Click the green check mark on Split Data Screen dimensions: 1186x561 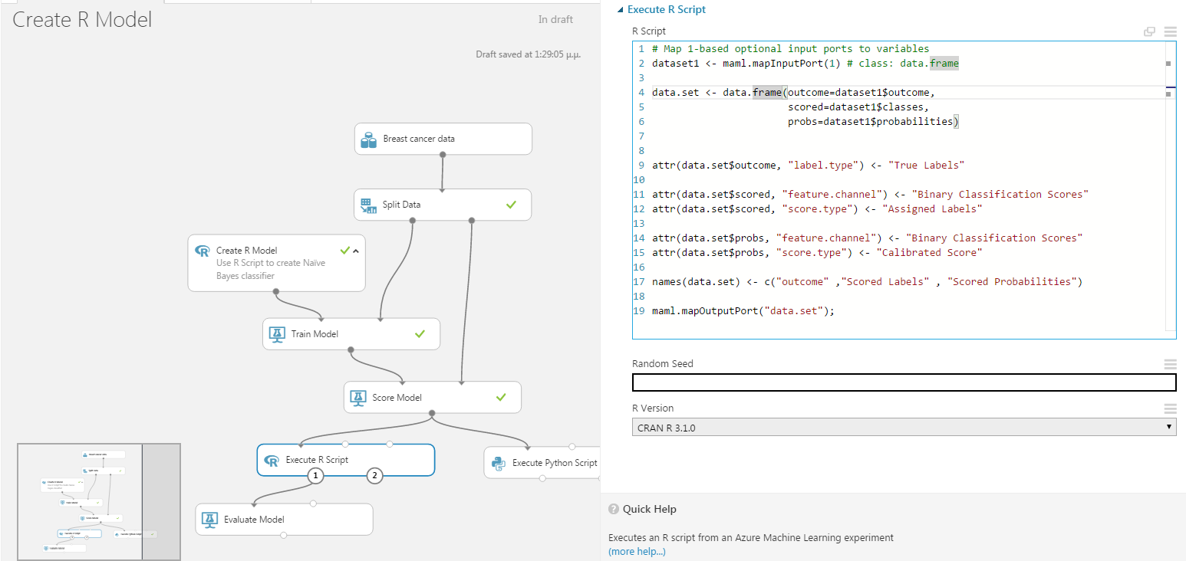click(512, 205)
